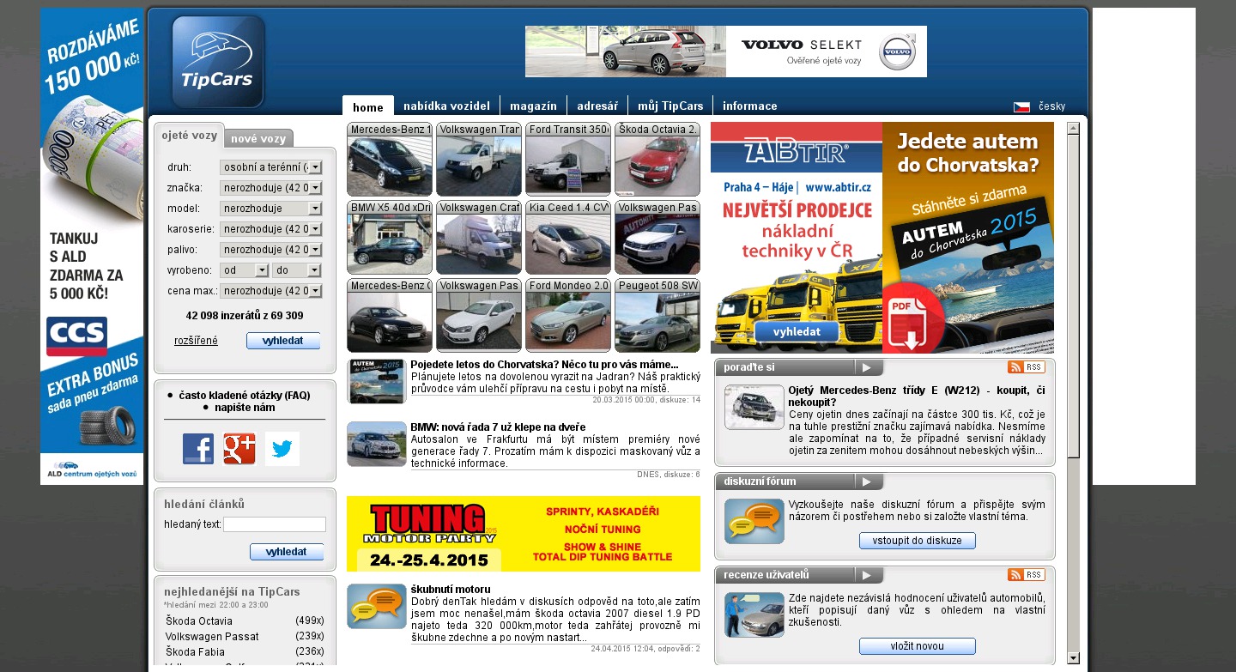Screen dimensions: 1236x672
Task: Open the nabídka vozidel menu
Action: click(x=446, y=106)
